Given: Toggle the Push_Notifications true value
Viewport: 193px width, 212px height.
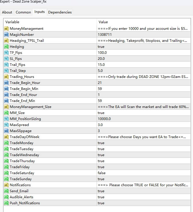Looking at the screenshot, I should click(101, 203).
